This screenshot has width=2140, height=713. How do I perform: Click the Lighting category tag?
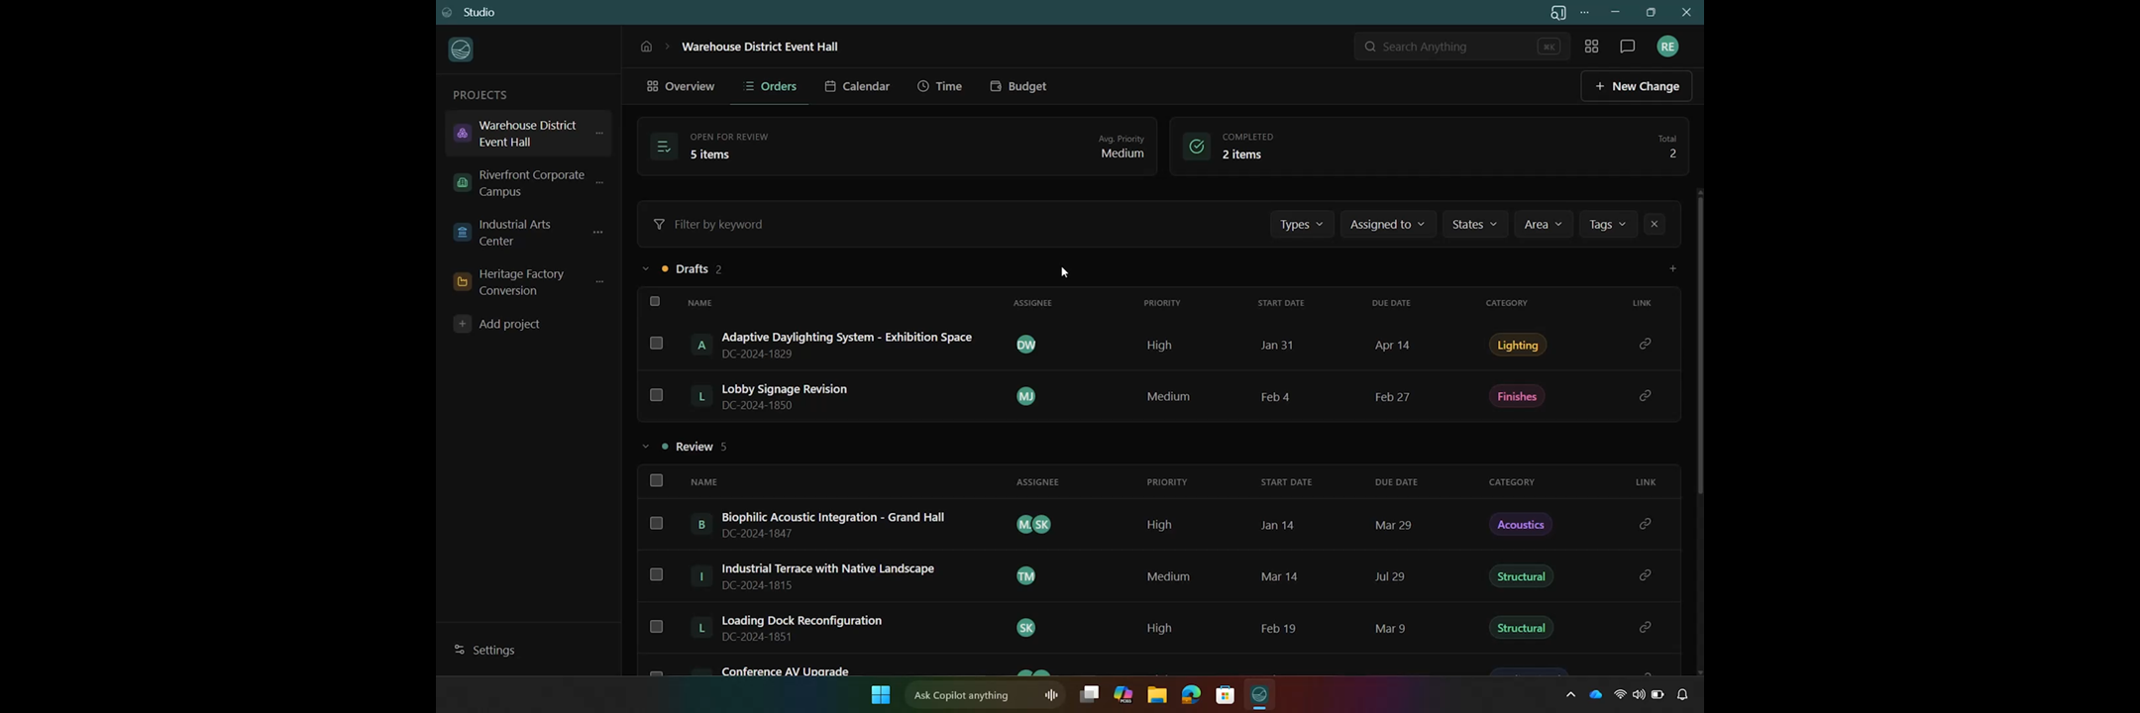(1517, 345)
